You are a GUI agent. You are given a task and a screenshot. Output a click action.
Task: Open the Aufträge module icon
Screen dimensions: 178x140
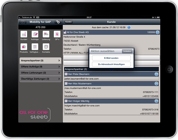(x=35, y=34)
